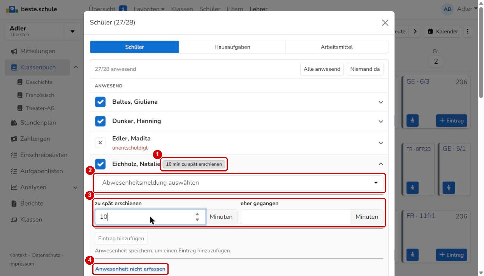Click the Berichte document icon
The width and height of the screenshot is (484, 276).
14,203
